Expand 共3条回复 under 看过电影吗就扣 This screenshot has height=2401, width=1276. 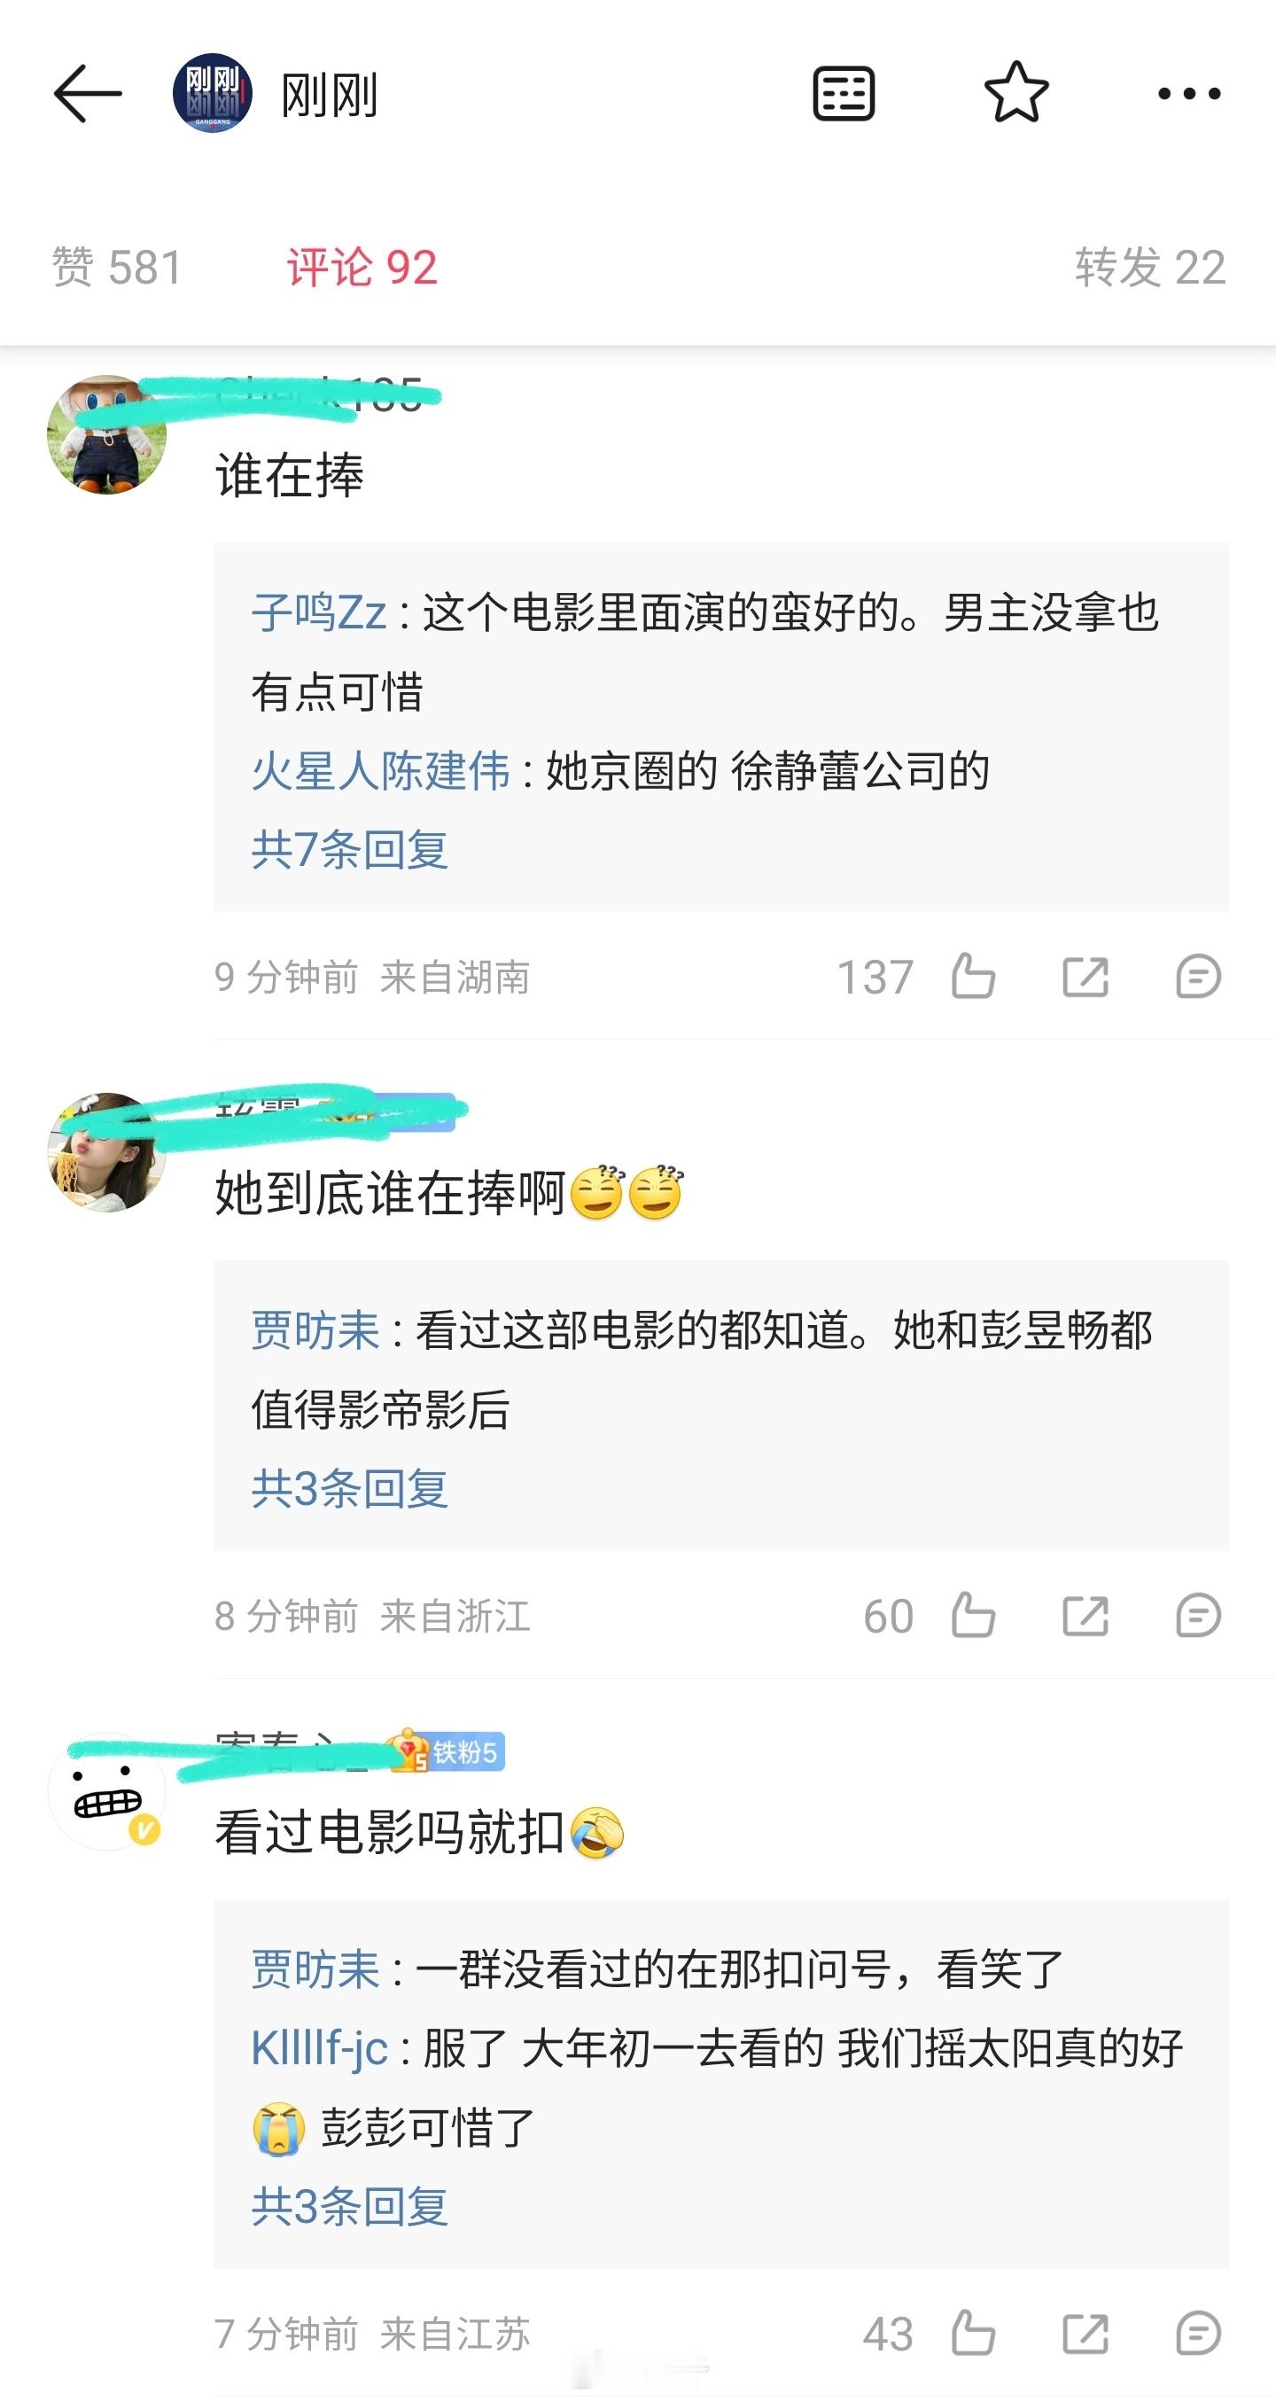pyautogui.click(x=349, y=2206)
